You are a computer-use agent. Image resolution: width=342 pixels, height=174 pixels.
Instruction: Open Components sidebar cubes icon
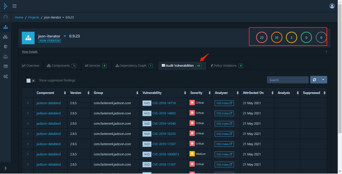click(6, 37)
